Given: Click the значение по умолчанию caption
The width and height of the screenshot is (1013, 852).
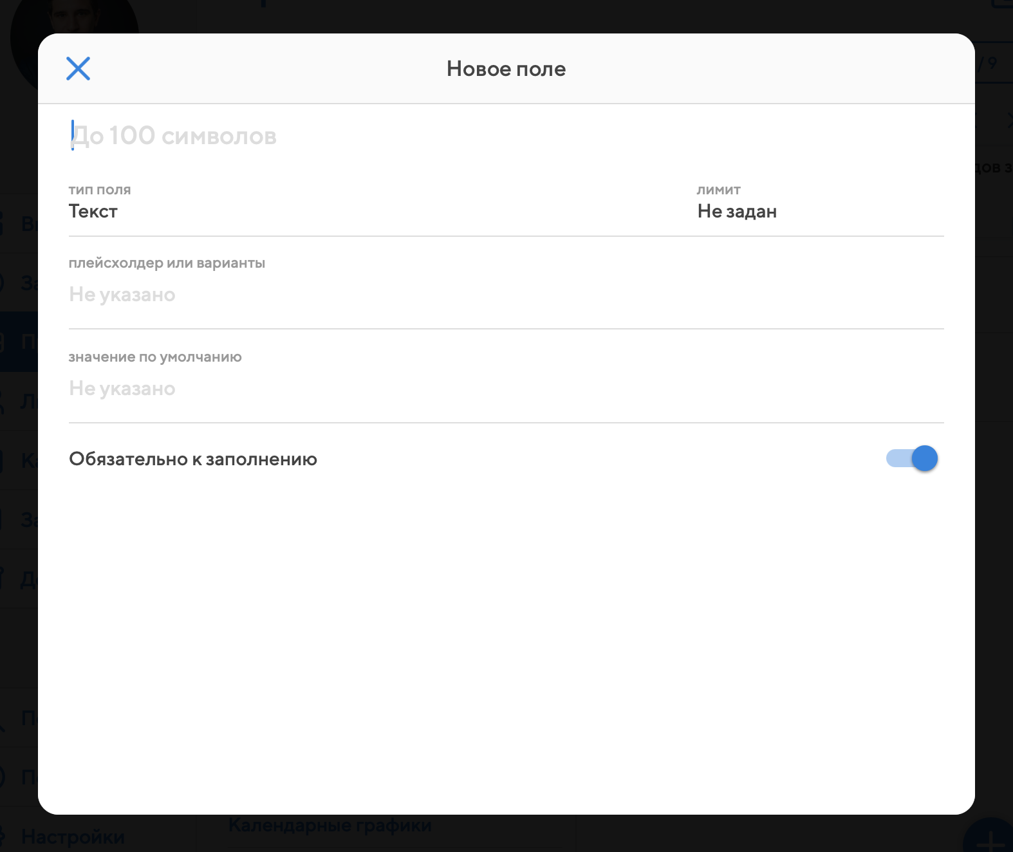Looking at the screenshot, I should click(155, 357).
